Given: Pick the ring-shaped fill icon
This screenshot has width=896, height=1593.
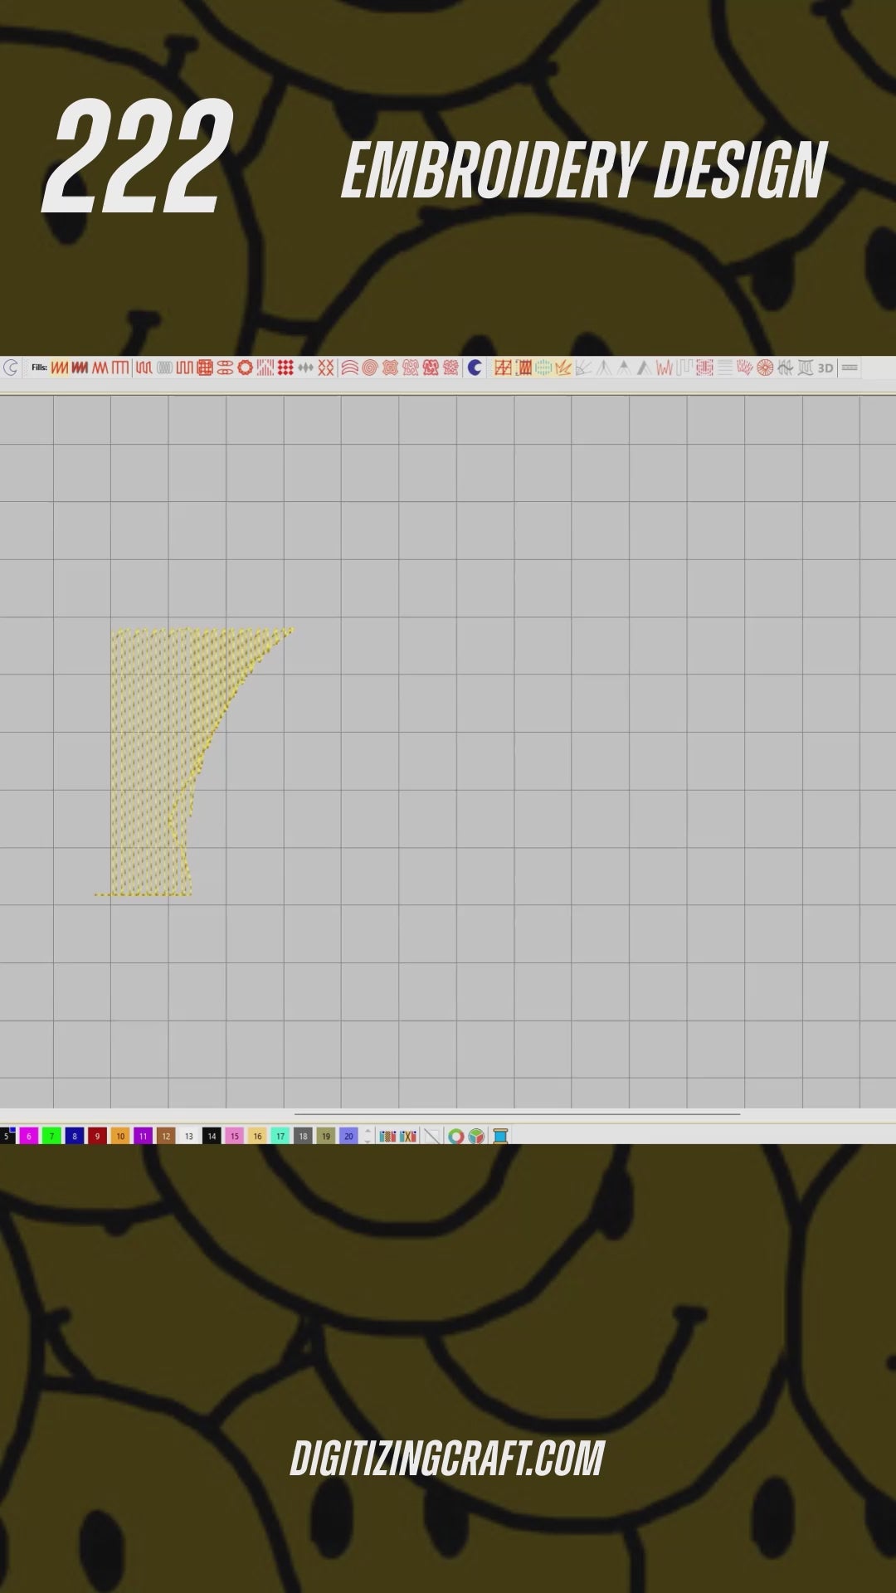Looking at the screenshot, I should click(x=245, y=368).
